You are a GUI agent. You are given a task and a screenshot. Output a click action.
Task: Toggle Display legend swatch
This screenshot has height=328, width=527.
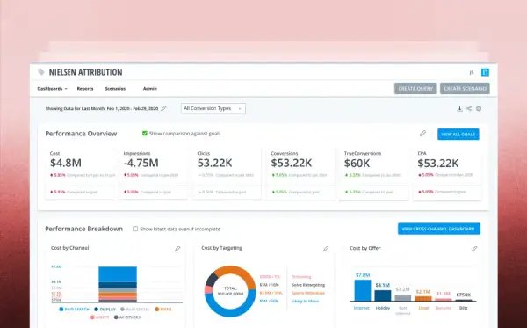(96, 309)
